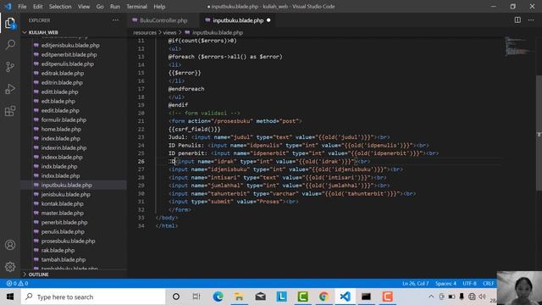
Task: Open penulis.blade.php in explorer
Action: (x=63, y=231)
